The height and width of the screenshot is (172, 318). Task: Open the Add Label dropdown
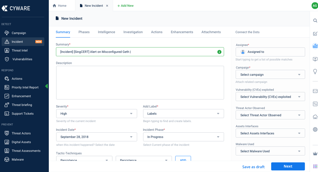coord(183,114)
